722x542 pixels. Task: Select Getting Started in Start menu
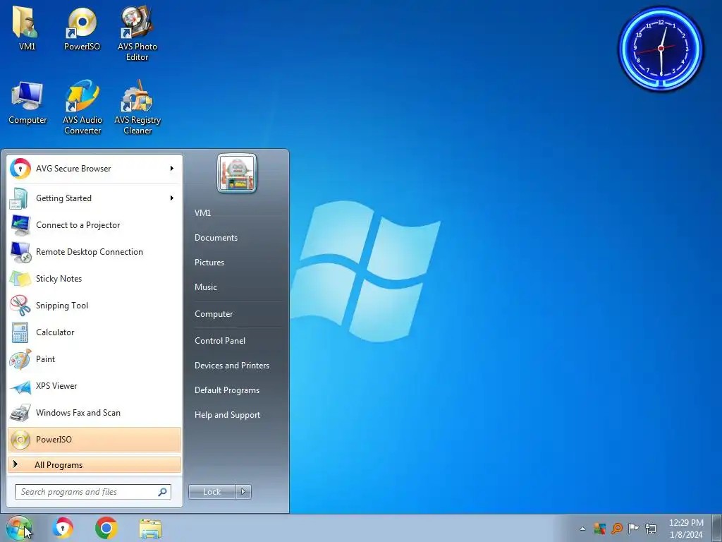(x=94, y=198)
